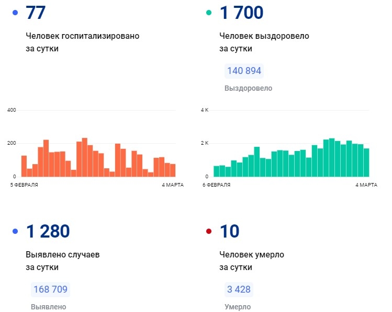
Task: Click the 'Человек госпитализировано за сутки' text
Action: tap(82, 42)
